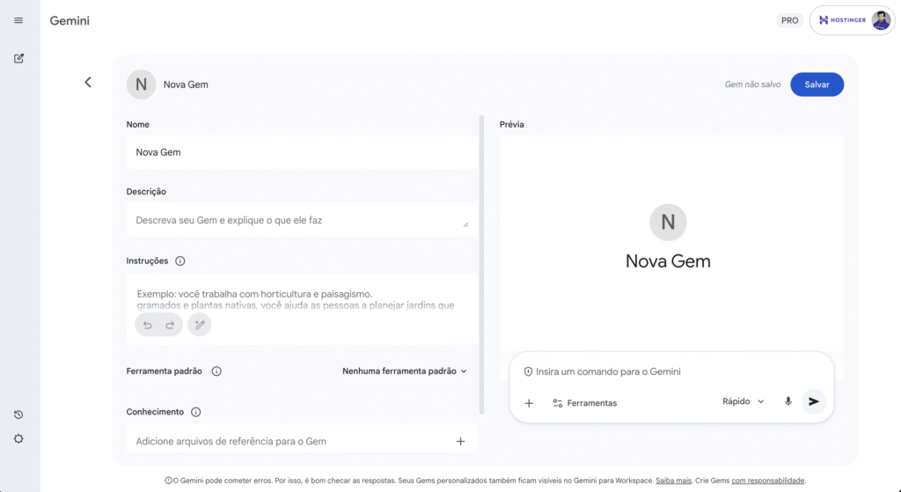
Task: Open settings gear in sidebar
Action: click(18, 438)
